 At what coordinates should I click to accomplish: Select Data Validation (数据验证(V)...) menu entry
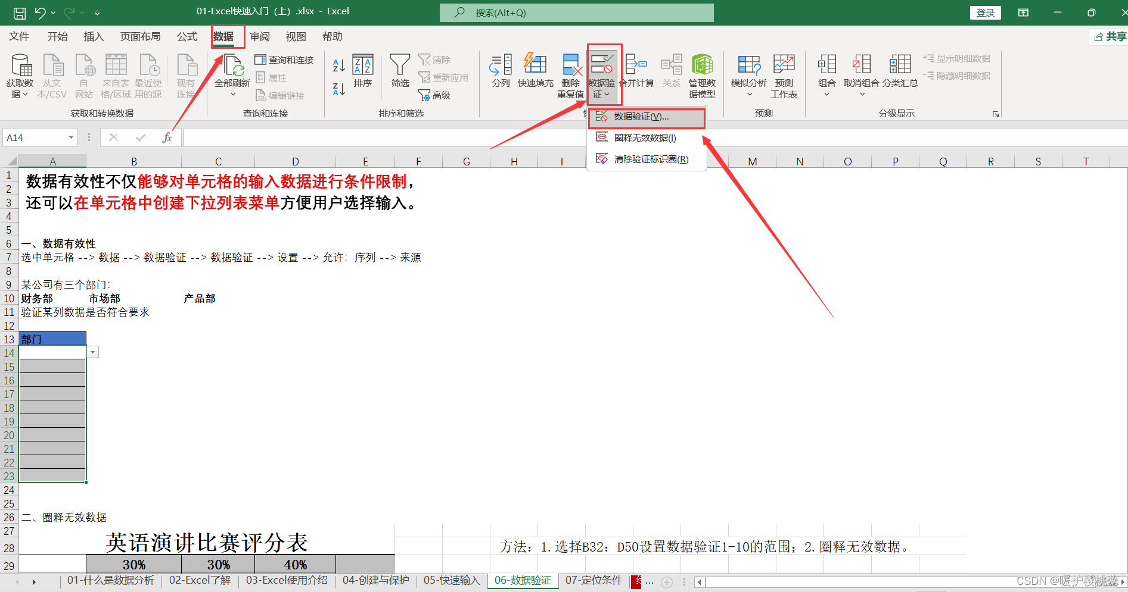click(647, 117)
